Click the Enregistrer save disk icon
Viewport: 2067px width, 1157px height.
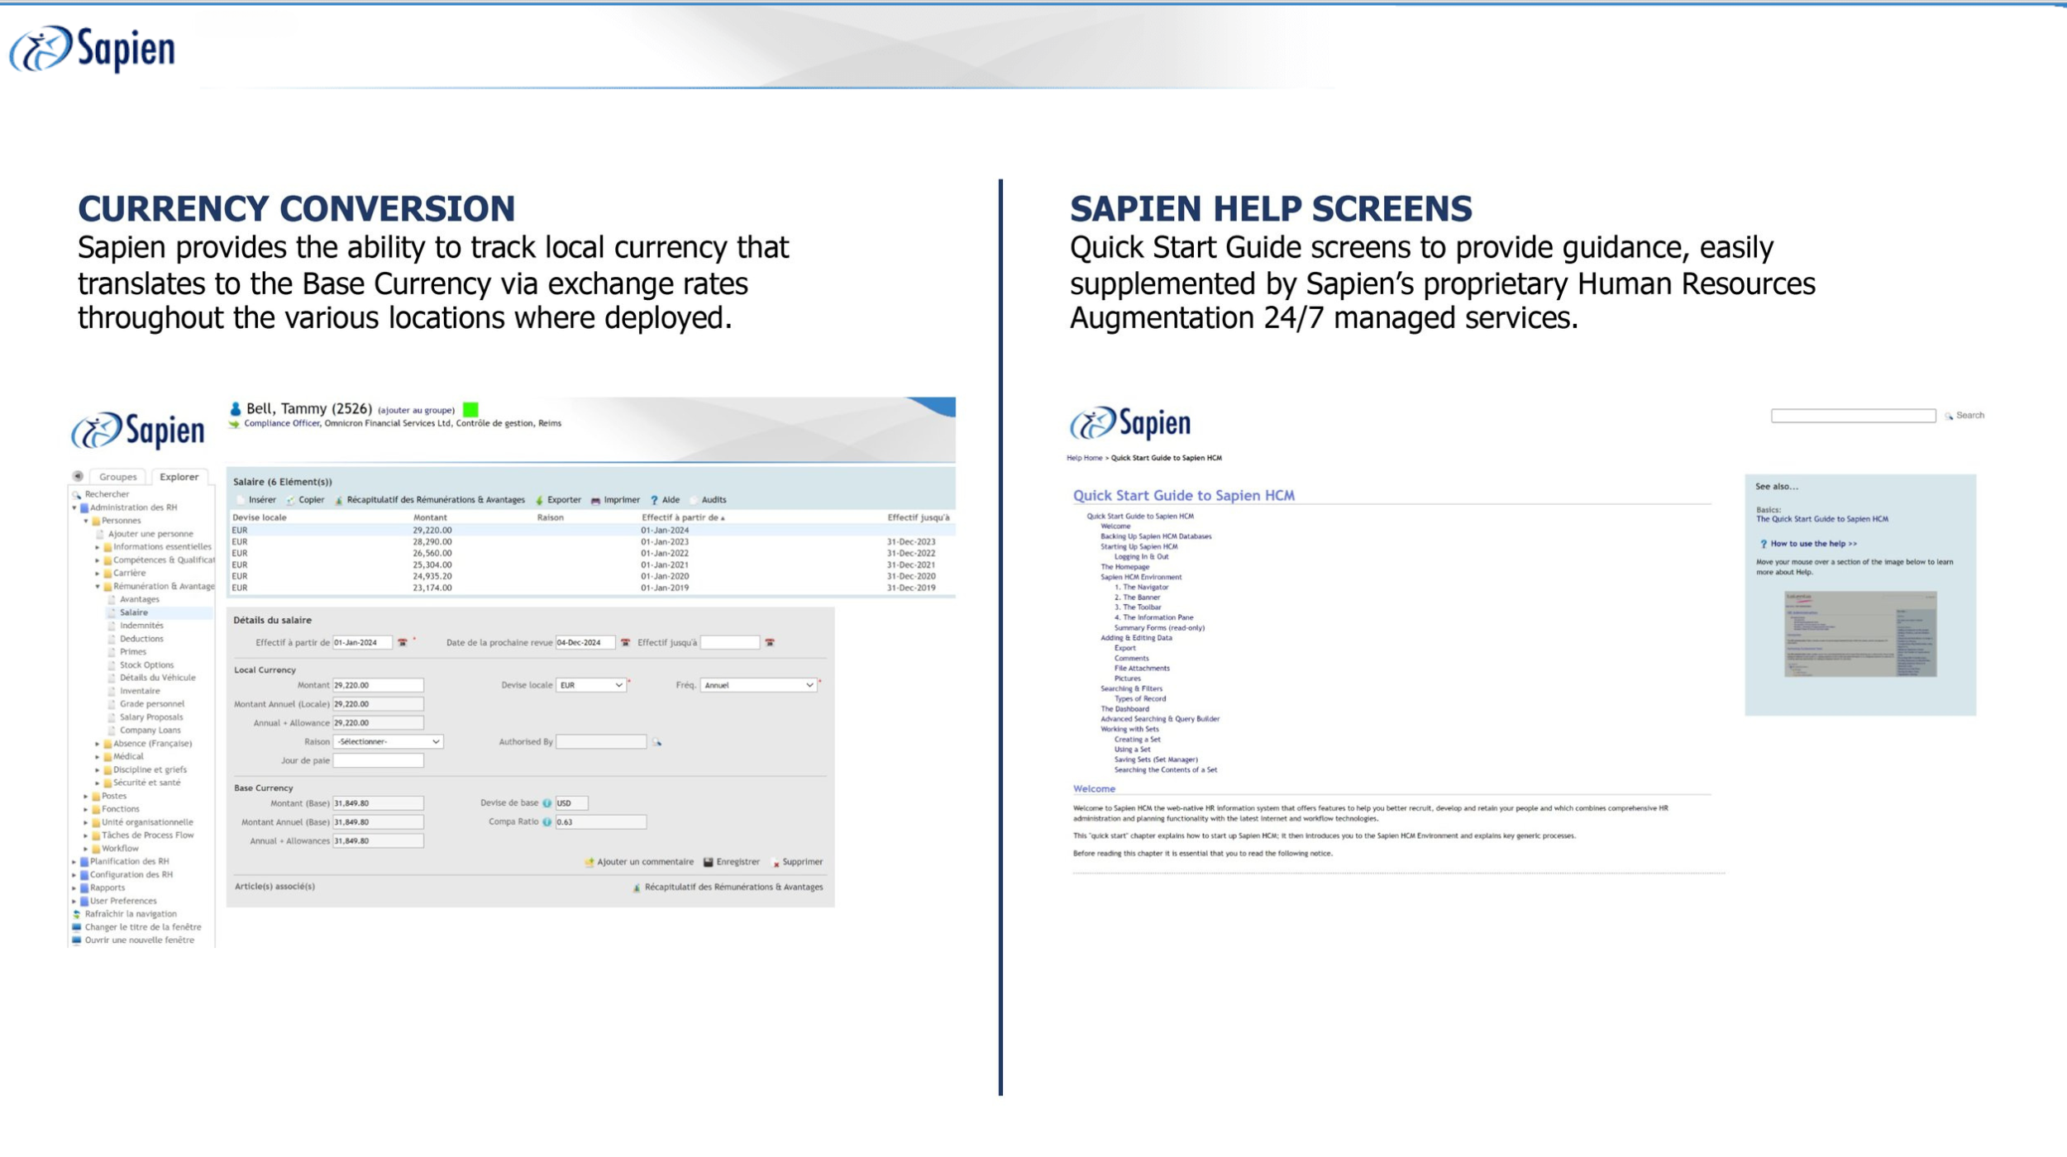click(x=709, y=862)
